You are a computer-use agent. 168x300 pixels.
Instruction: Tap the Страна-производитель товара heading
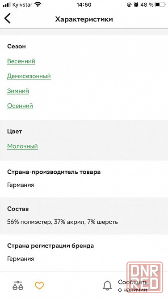pyautogui.click(x=54, y=172)
